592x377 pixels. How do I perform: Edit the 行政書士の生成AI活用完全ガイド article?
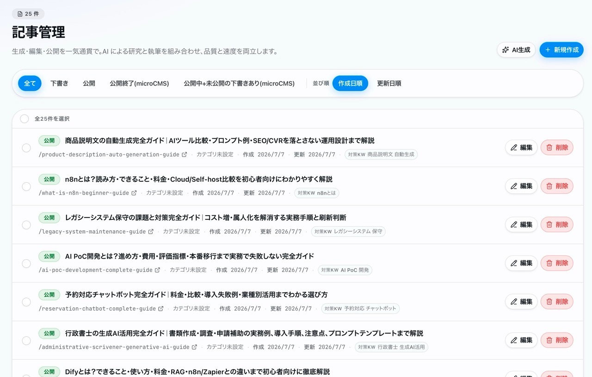click(x=521, y=340)
